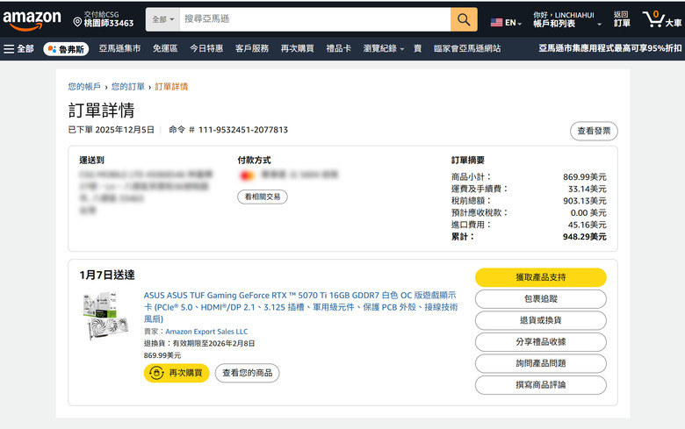685x429 pixels.
Task: Click the location pin delivery icon
Action: [77, 22]
